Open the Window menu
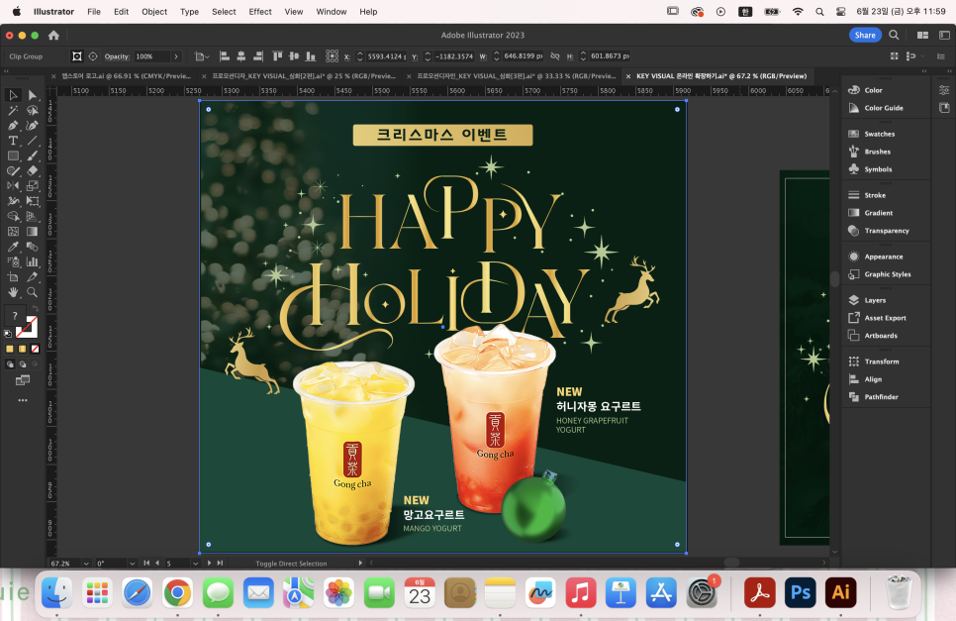This screenshot has height=621, width=956. click(332, 12)
